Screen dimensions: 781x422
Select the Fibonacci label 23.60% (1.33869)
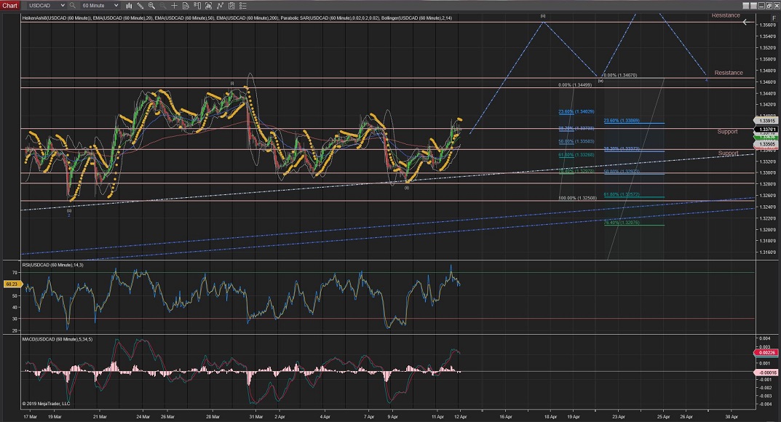(622, 121)
